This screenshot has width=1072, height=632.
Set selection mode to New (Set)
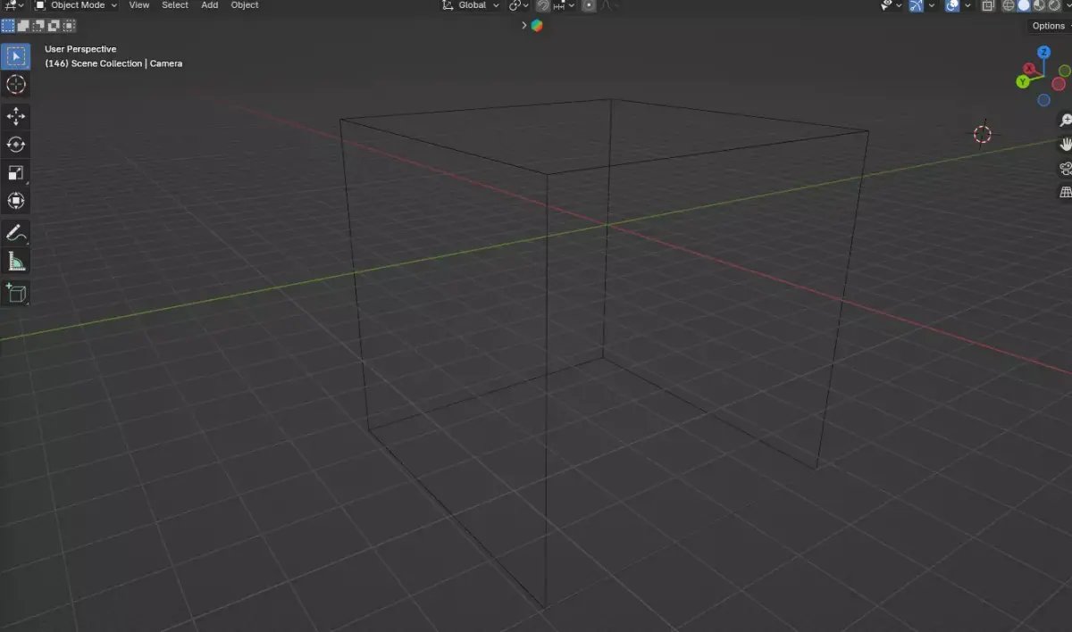(x=8, y=26)
